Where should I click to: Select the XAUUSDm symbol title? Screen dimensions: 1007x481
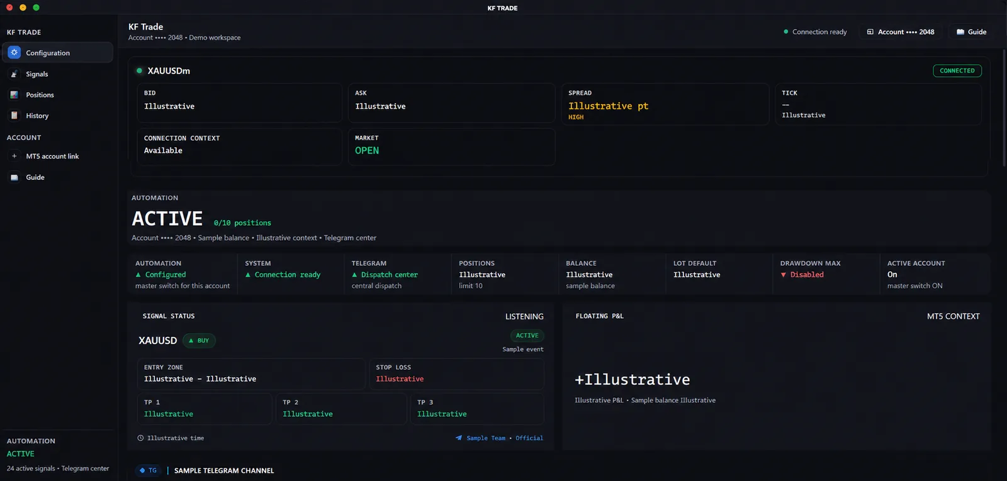click(x=169, y=71)
